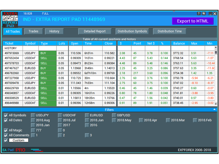Enable the USDJPY symbol filter
219x164 pixels.
click(33, 115)
